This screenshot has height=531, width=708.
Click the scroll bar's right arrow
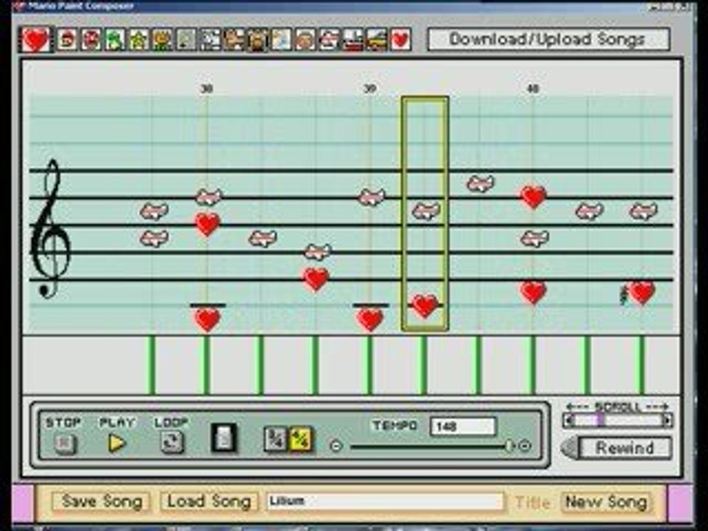(667, 420)
